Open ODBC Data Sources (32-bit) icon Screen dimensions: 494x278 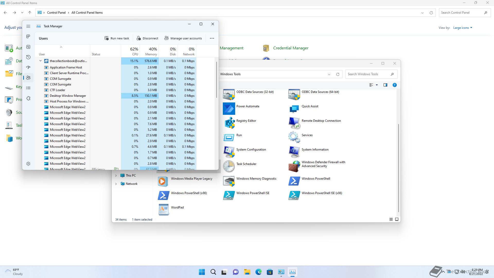point(229,94)
